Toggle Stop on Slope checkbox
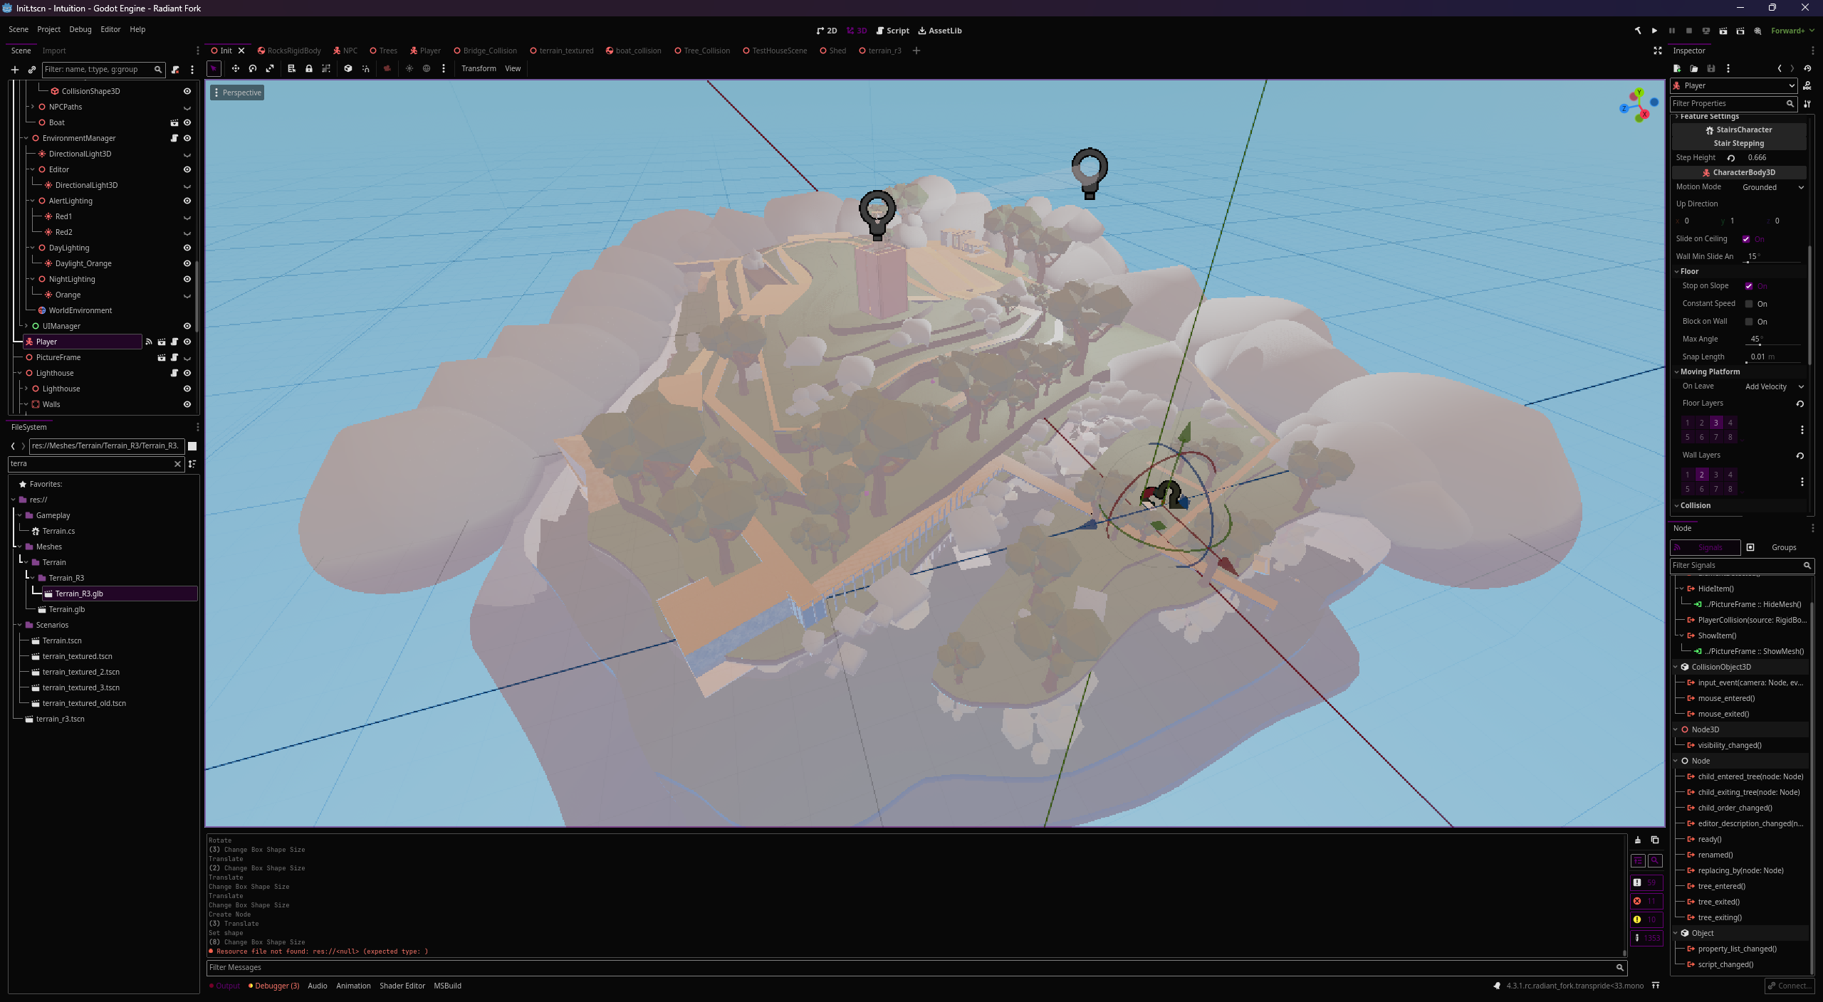The image size is (1823, 1002). [x=1750, y=285]
